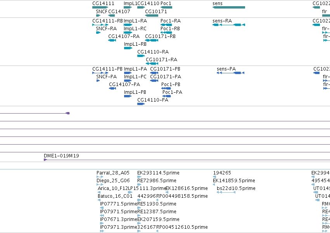Select the Parral_28_A05 EST
330x233 pixels.
[100, 177]
